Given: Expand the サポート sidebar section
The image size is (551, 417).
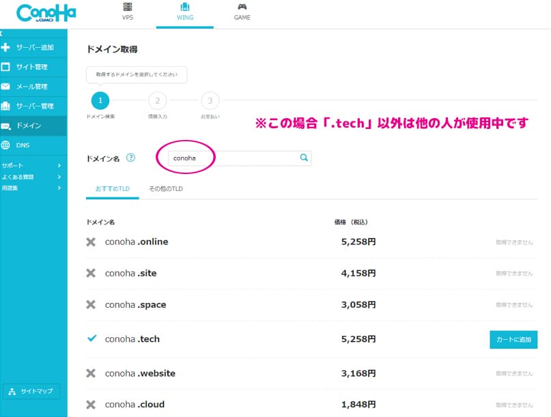Looking at the screenshot, I should click(x=31, y=165).
